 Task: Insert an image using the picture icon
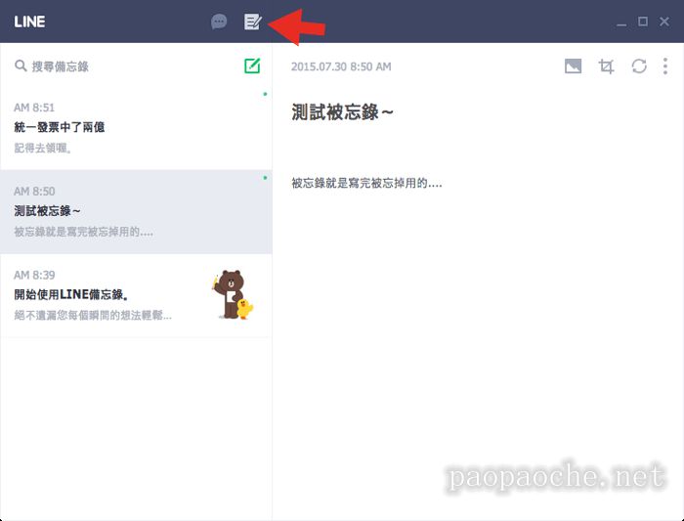pyautogui.click(x=573, y=66)
